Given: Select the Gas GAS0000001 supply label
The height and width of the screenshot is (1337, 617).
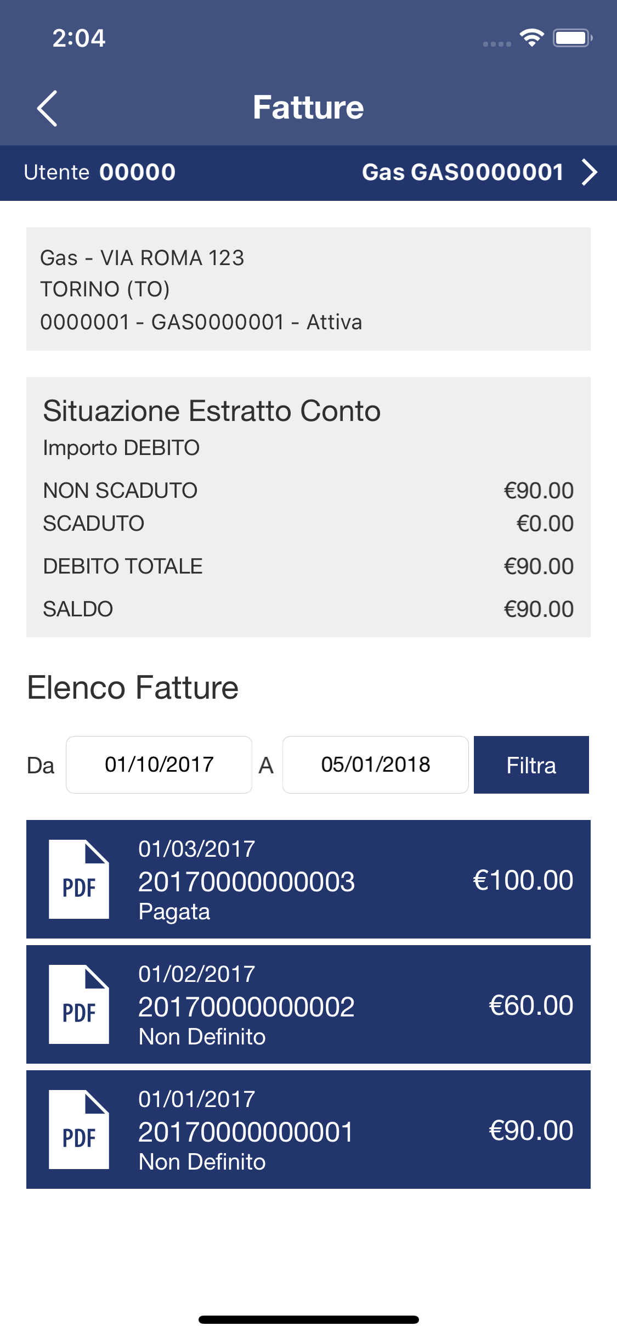Looking at the screenshot, I should [463, 172].
